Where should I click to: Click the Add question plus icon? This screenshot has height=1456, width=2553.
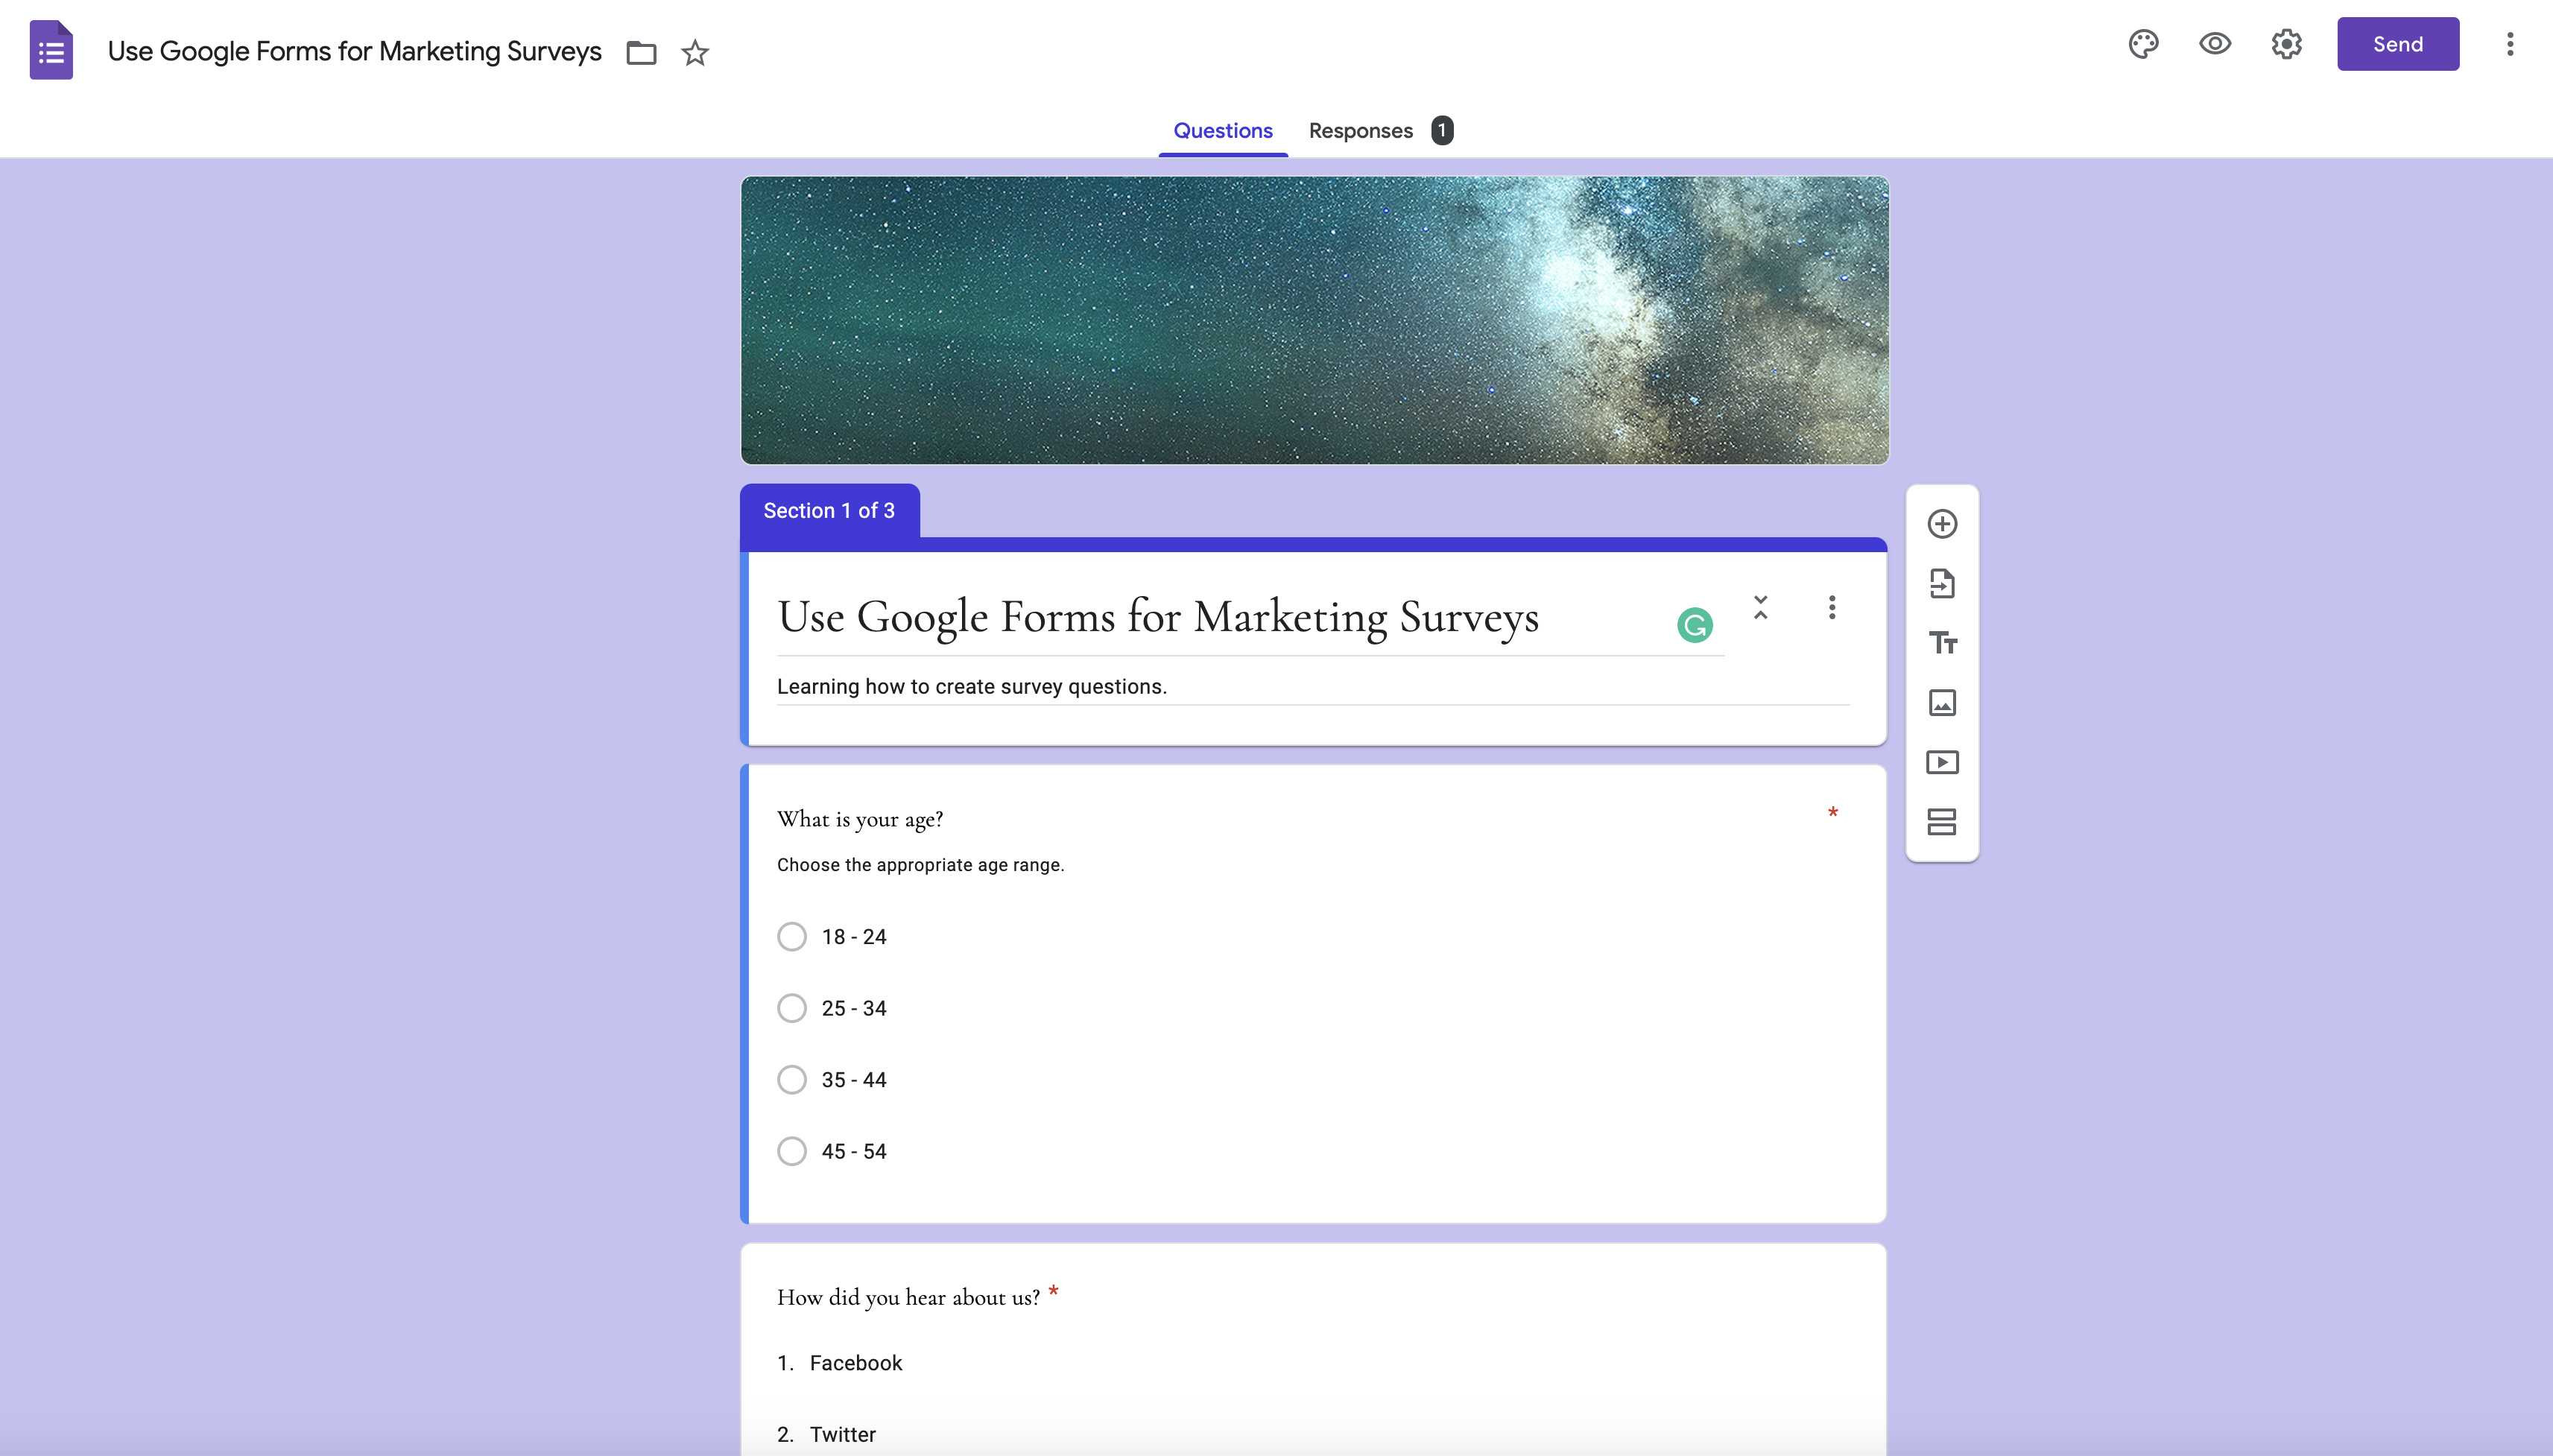(1942, 524)
